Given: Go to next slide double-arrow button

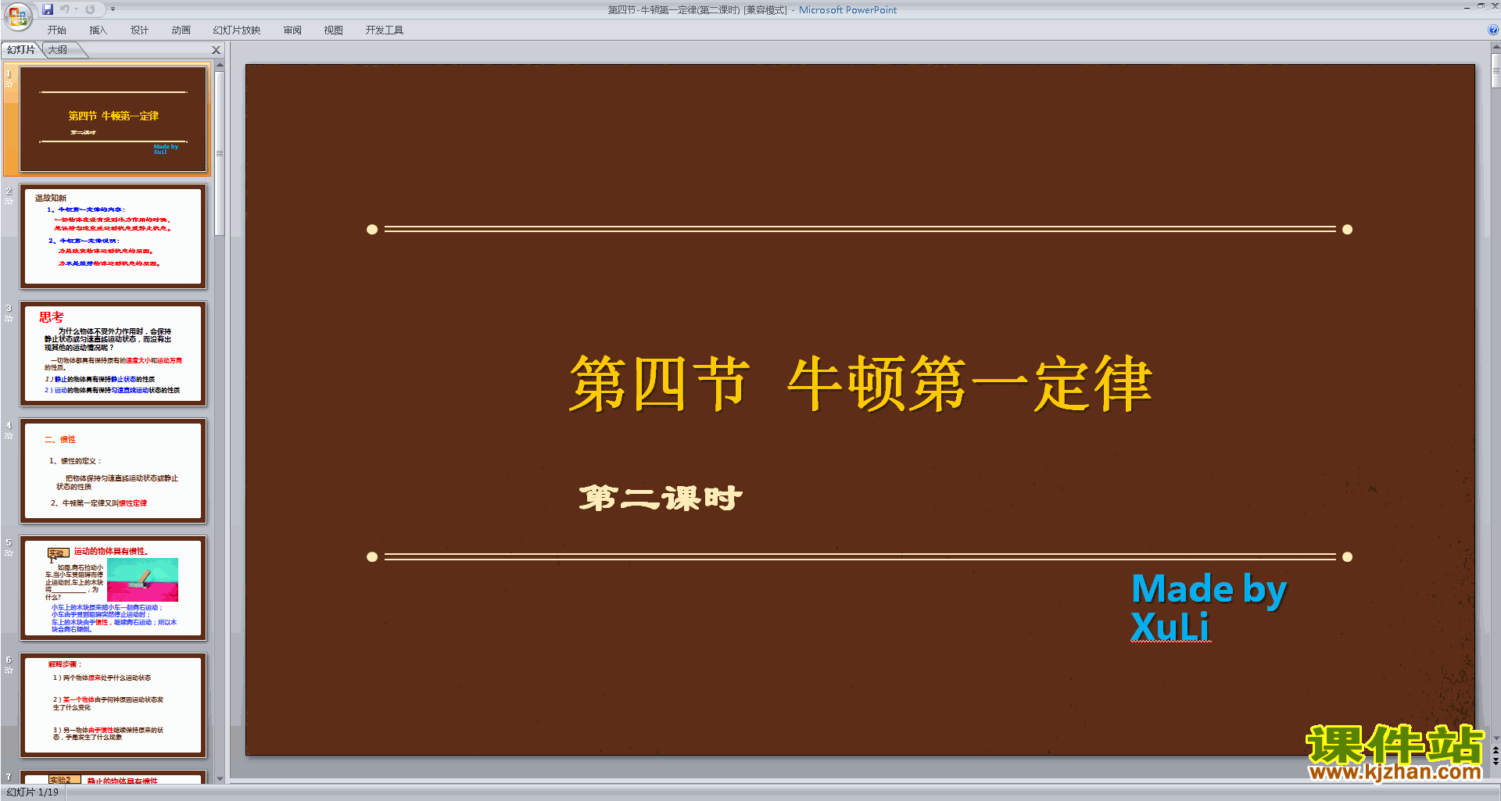Looking at the screenshot, I should pyautogui.click(x=1496, y=761).
